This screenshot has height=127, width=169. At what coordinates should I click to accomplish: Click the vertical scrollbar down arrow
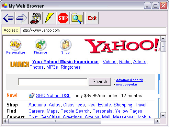tap(163, 115)
